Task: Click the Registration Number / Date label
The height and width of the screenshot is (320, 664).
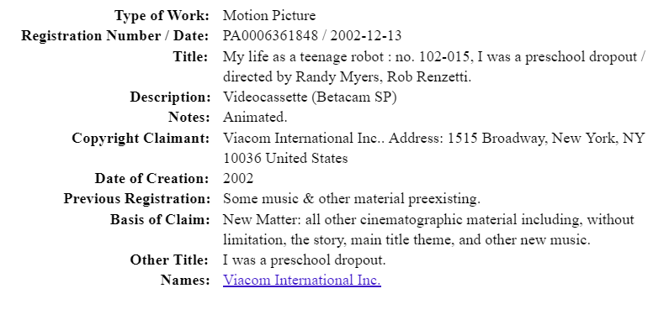Action: [x=115, y=36]
